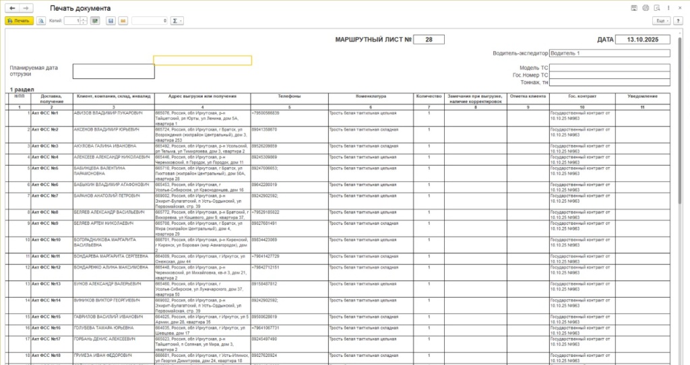Image resolution: width=690 pixels, height=365 pixels.
Task: Click the printer icon in the title bar
Action: (646, 7)
